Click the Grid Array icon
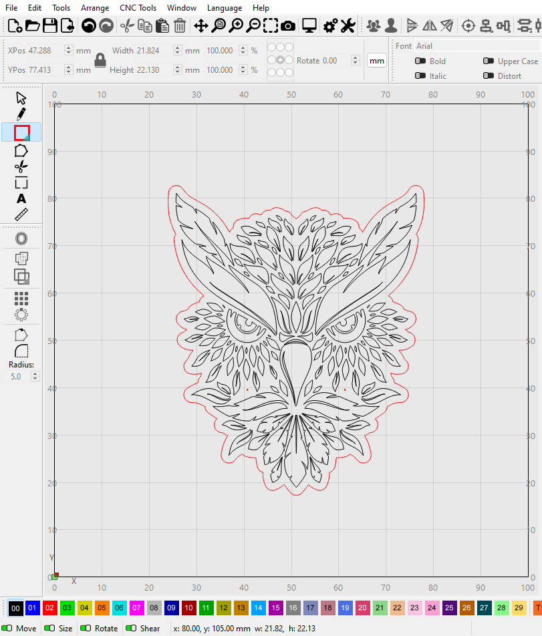The height and width of the screenshot is (636, 542). tap(21, 298)
